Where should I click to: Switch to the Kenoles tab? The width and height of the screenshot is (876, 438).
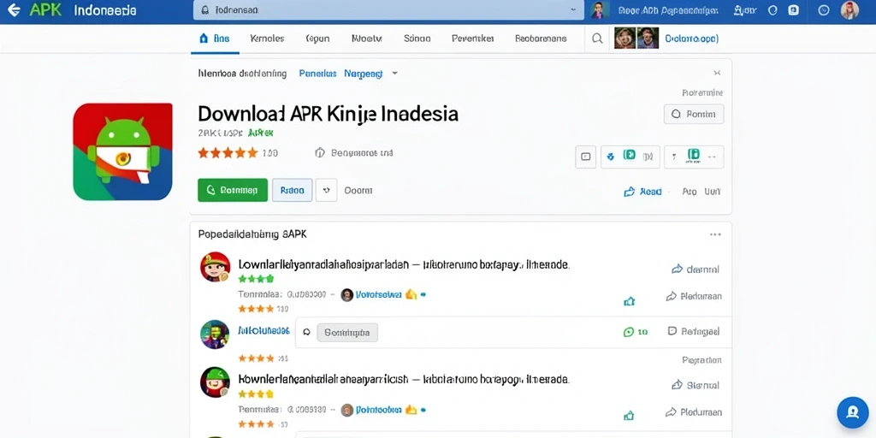point(267,38)
